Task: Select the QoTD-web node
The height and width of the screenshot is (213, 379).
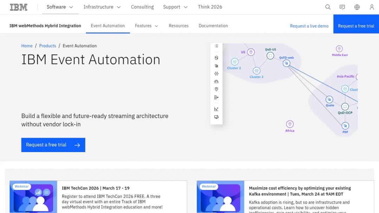Action: [x=286, y=63]
